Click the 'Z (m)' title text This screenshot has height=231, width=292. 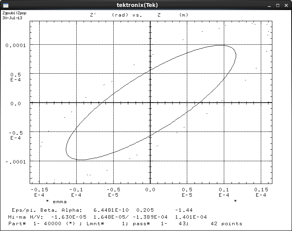(x=173, y=15)
